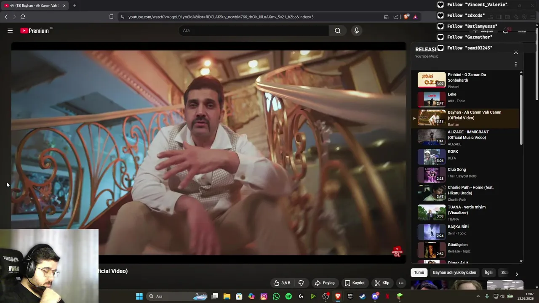Open Logitech G HUB from taskbar
The height and width of the screenshot is (303, 539).
point(301,296)
